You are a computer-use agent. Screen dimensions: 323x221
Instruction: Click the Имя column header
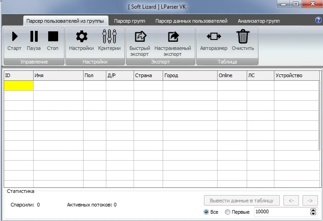click(x=58, y=75)
